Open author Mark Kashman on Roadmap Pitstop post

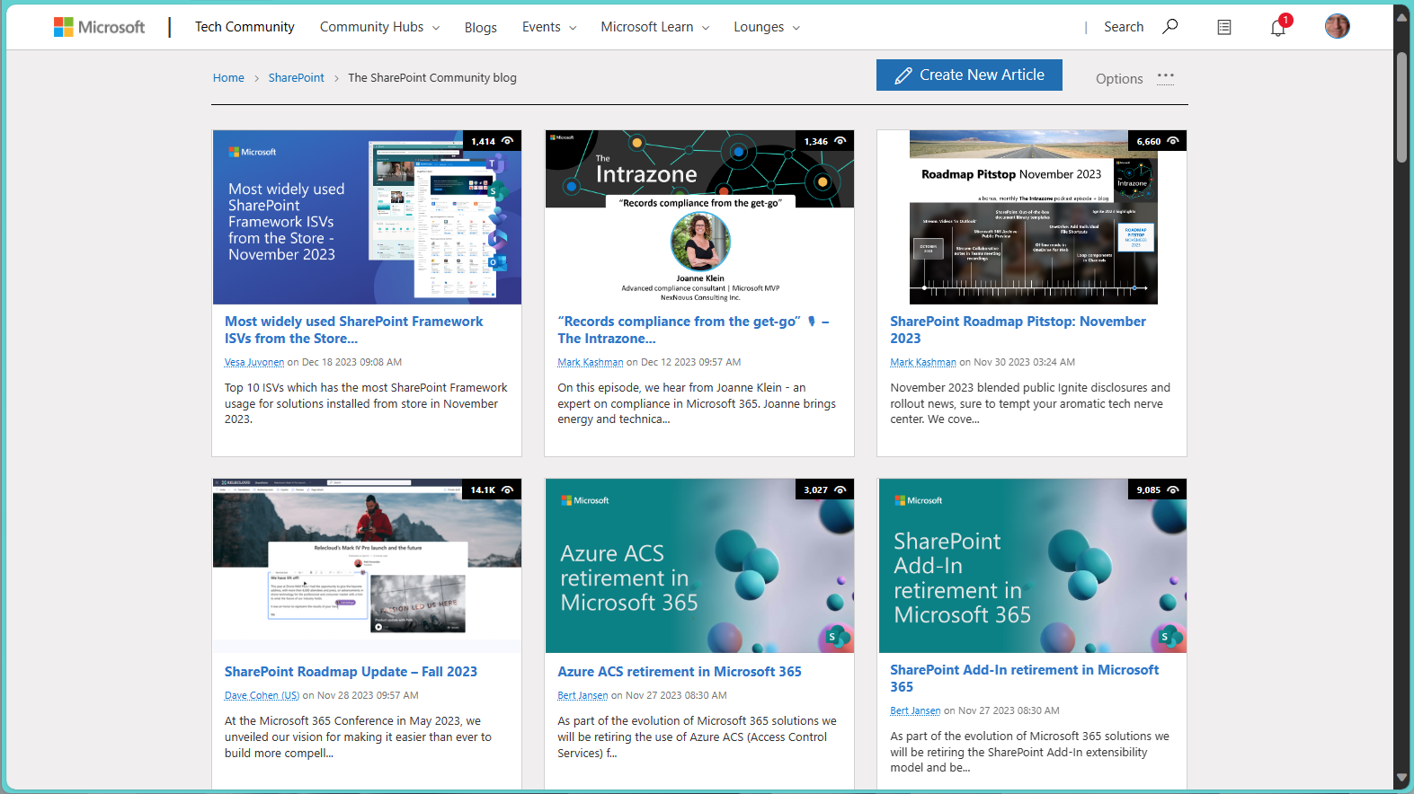click(x=923, y=362)
